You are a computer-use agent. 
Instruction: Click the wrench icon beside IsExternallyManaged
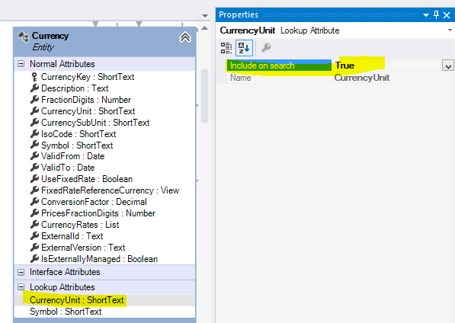point(34,259)
